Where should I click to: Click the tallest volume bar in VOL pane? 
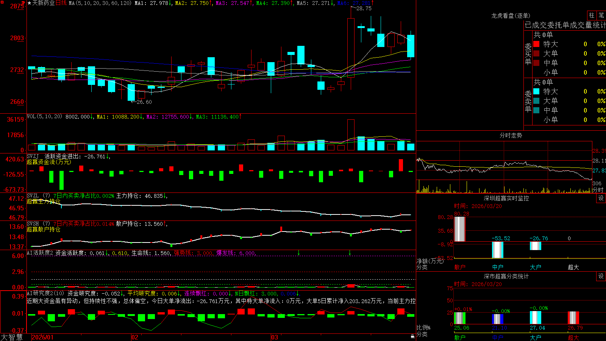click(351, 135)
